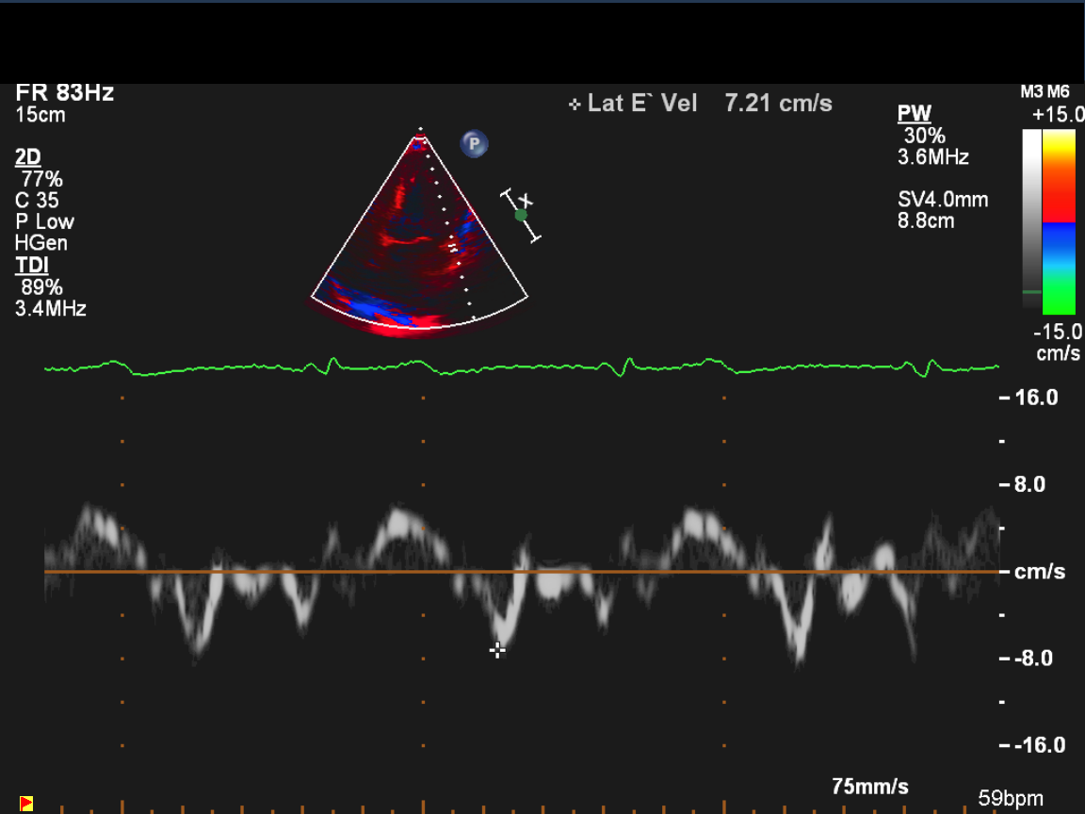
Task: Select the sample volume gate in the sector
Action: pos(453,247)
